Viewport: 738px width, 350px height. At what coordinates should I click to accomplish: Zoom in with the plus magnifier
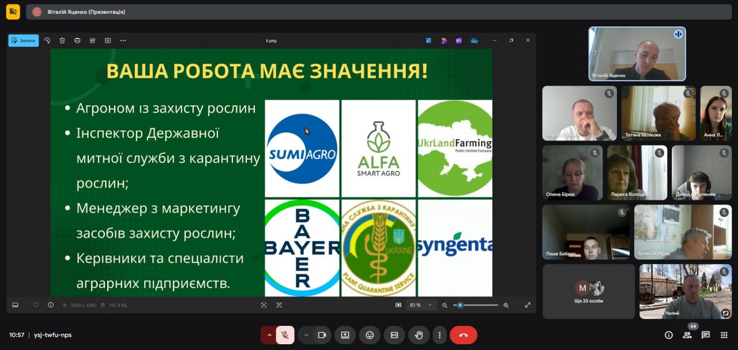click(506, 305)
